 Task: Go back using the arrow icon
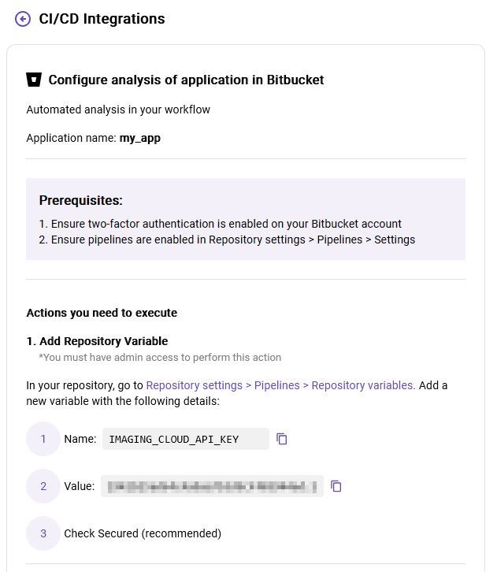click(23, 19)
